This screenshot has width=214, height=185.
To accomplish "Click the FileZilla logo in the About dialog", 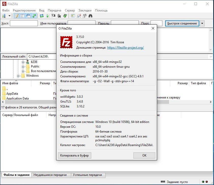I will point(66,42).
